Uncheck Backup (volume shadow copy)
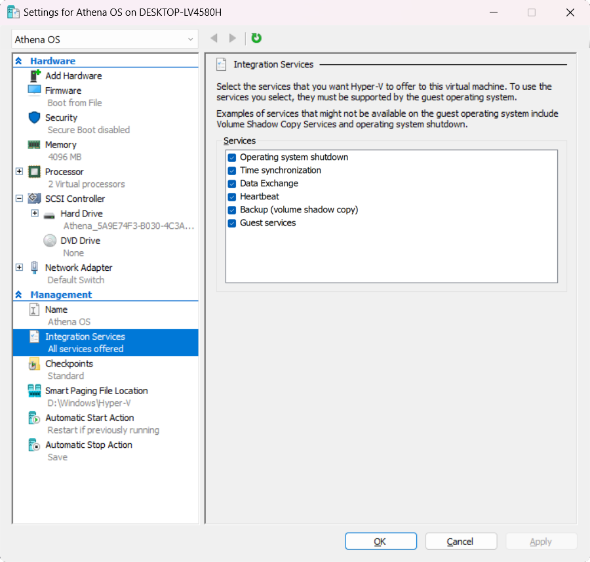The height and width of the screenshot is (562, 590). tap(231, 209)
